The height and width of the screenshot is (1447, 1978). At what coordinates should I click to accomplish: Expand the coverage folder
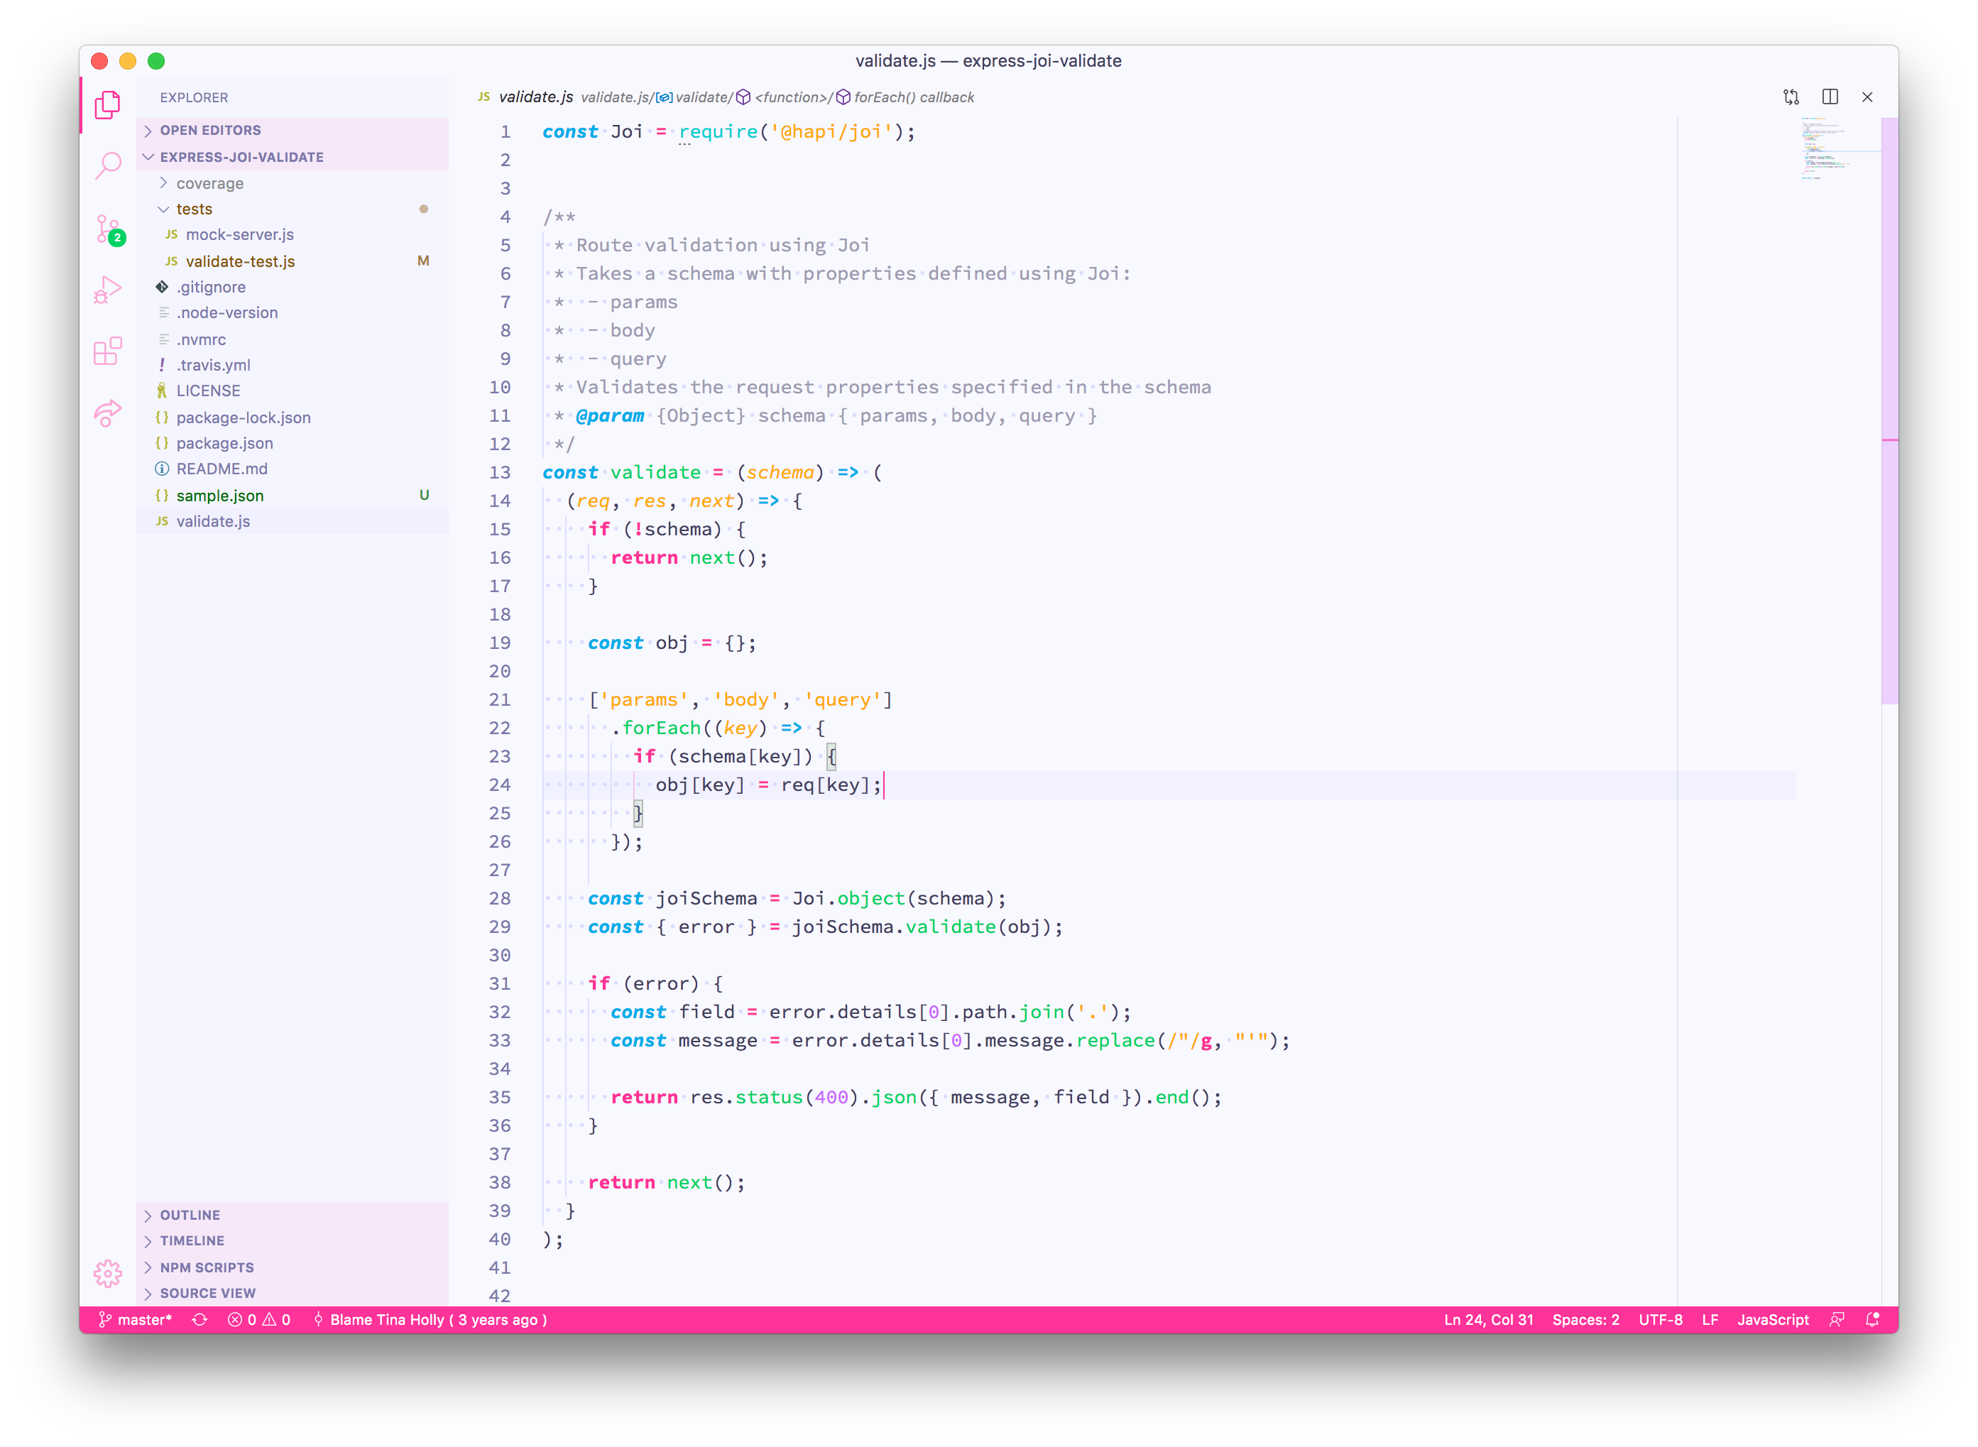(x=209, y=184)
